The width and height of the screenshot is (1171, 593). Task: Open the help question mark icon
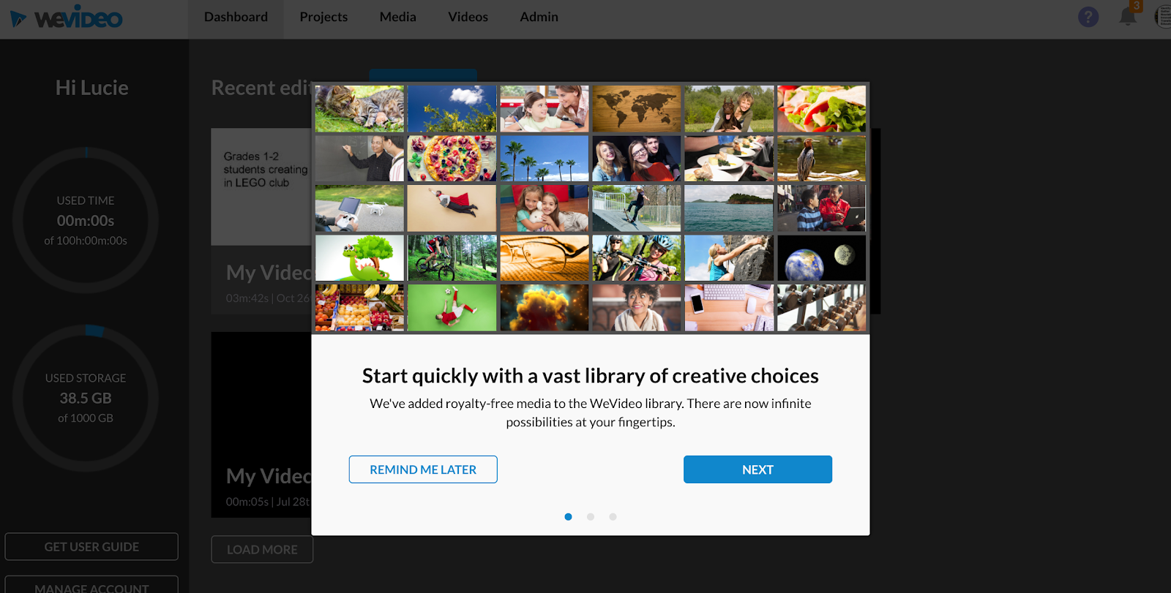pyautogui.click(x=1088, y=17)
